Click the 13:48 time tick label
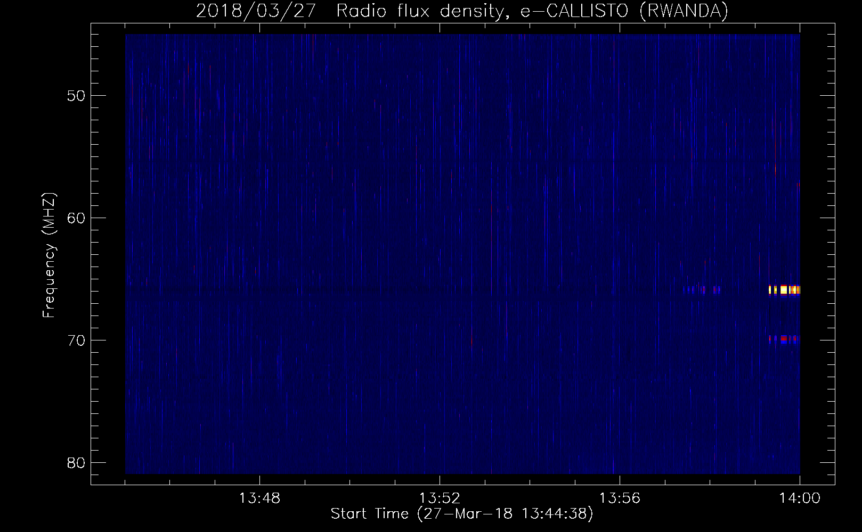 (x=259, y=498)
